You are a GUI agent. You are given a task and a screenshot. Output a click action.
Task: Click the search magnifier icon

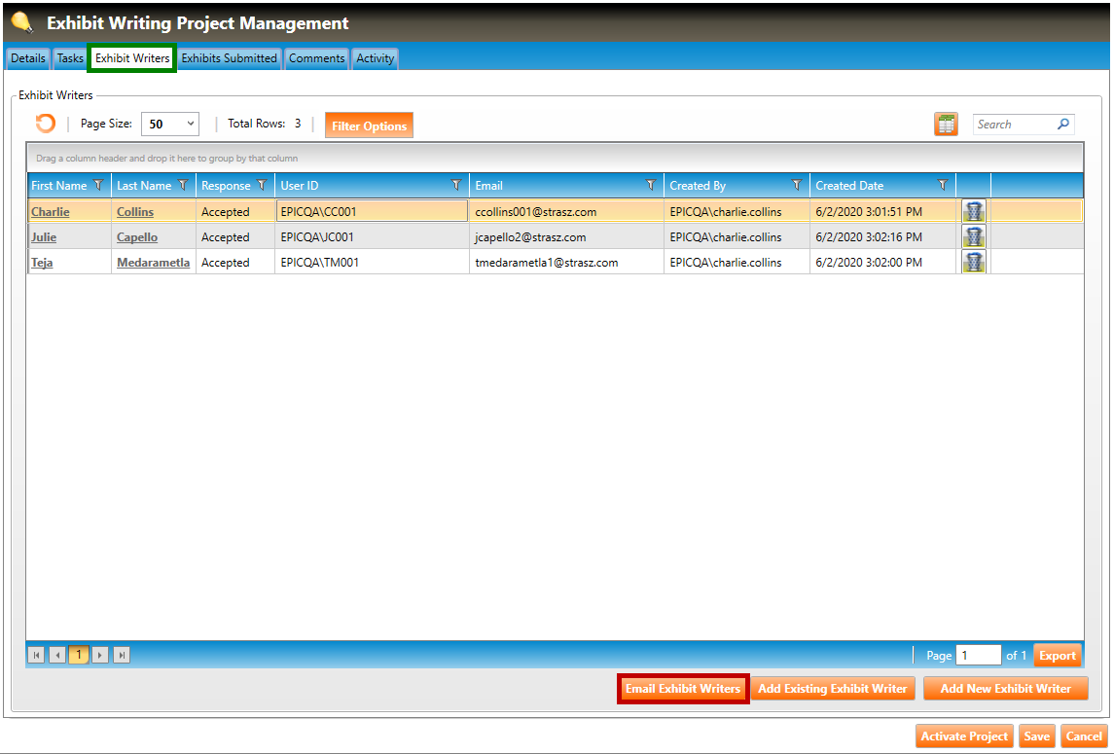tap(1063, 125)
